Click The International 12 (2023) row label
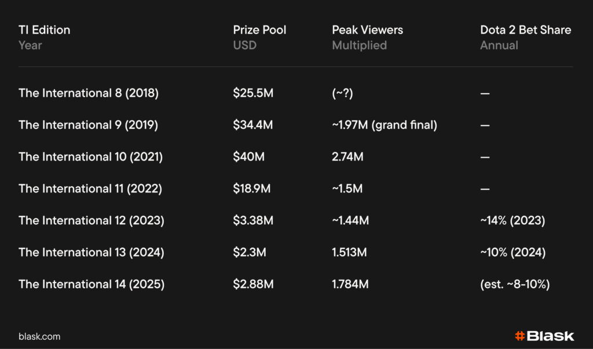Image resolution: width=593 pixels, height=349 pixels. tap(91, 220)
